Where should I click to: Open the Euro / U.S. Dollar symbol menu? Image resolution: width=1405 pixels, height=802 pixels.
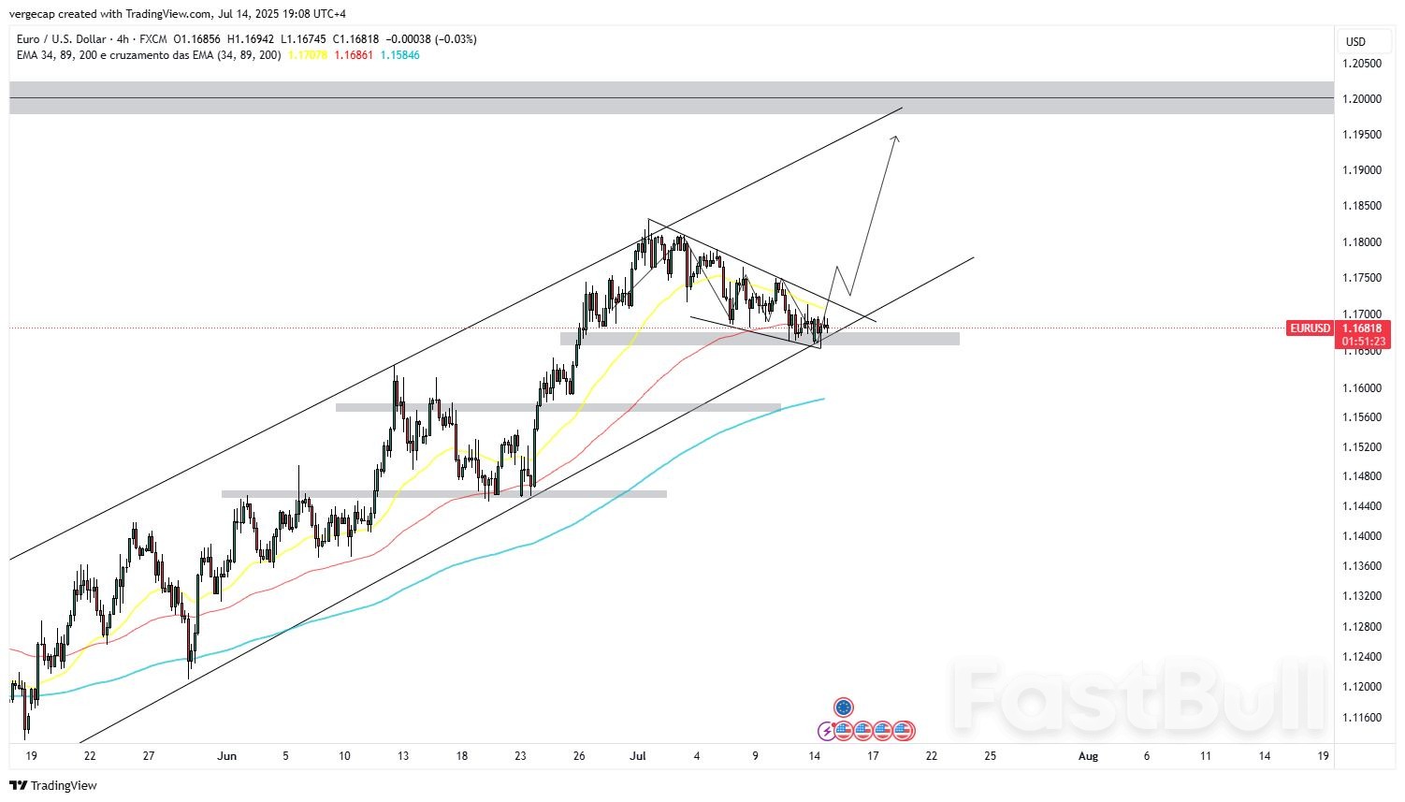click(x=59, y=39)
